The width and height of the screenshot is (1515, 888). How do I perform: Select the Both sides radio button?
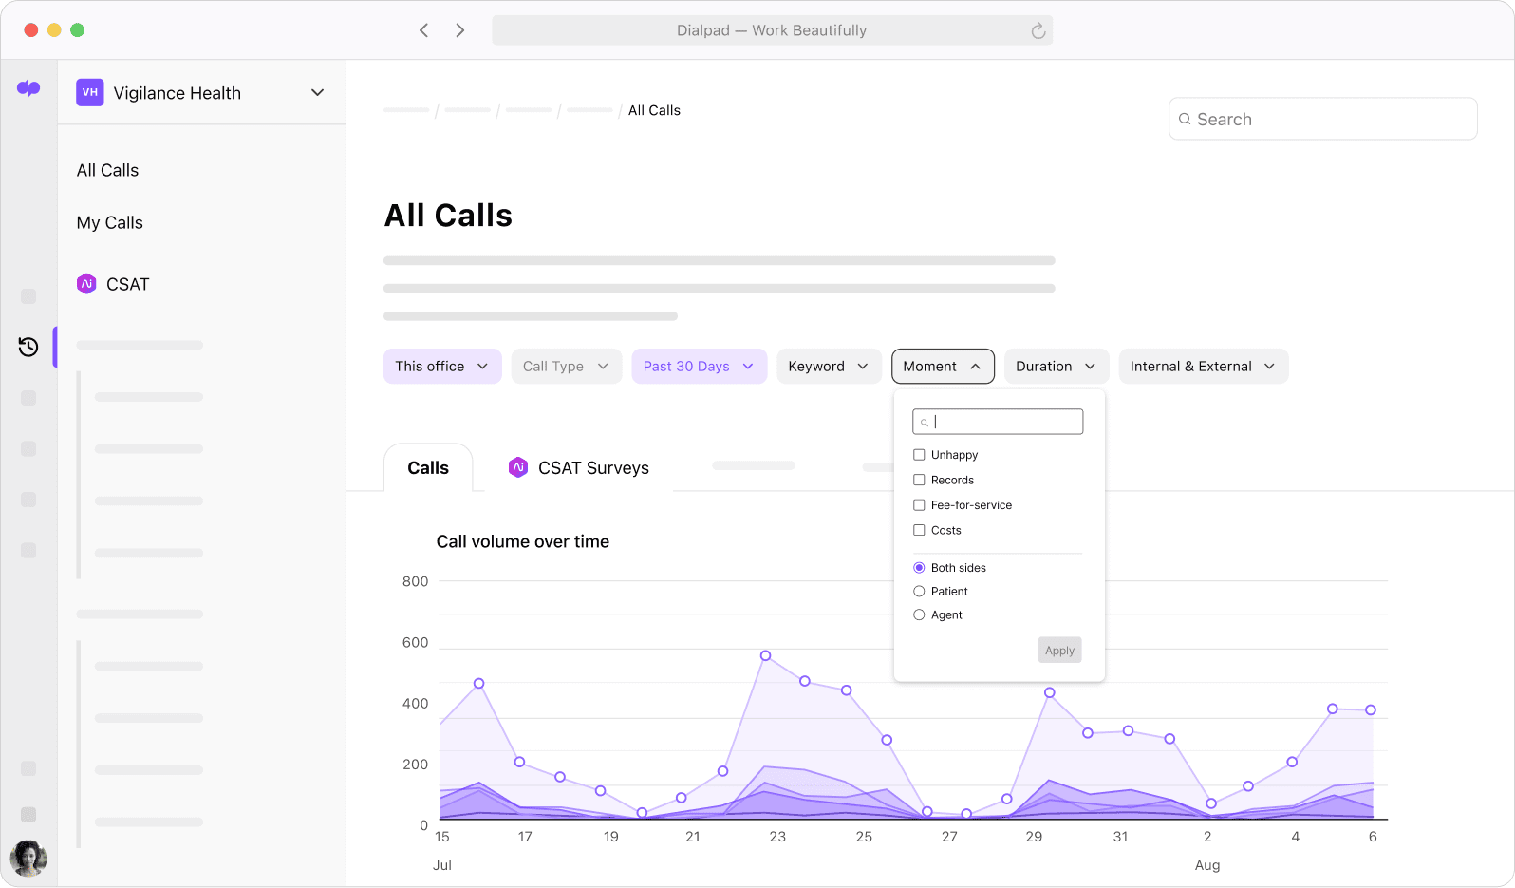click(919, 568)
